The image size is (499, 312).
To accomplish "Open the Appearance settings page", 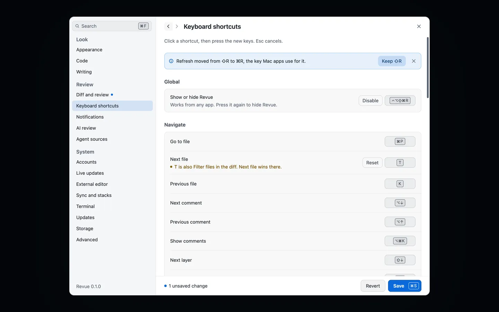I will (112, 50).
